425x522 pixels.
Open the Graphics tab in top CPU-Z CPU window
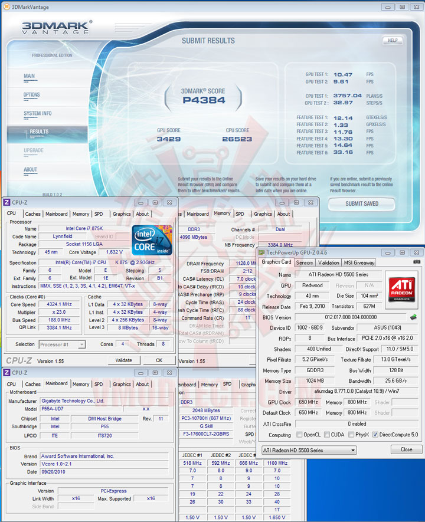(122, 214)
